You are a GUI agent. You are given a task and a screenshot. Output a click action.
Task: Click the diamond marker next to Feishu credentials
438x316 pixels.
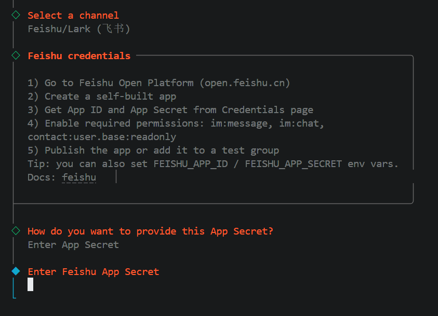16,56
